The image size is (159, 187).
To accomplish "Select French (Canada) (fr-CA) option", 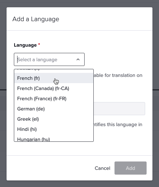I will coord(54,88).
